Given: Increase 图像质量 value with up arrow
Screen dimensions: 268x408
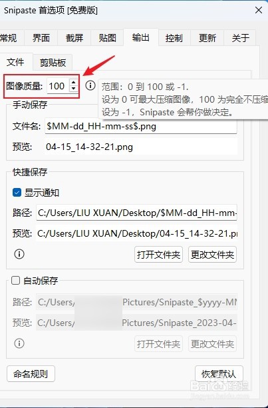Looking at the screenshot, I should [74, 83].
